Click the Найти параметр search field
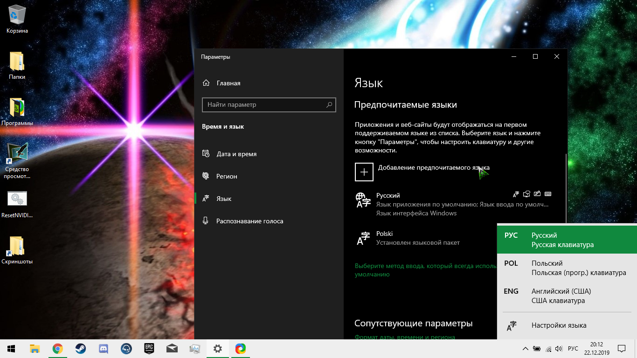 click(x=269, y=104)
